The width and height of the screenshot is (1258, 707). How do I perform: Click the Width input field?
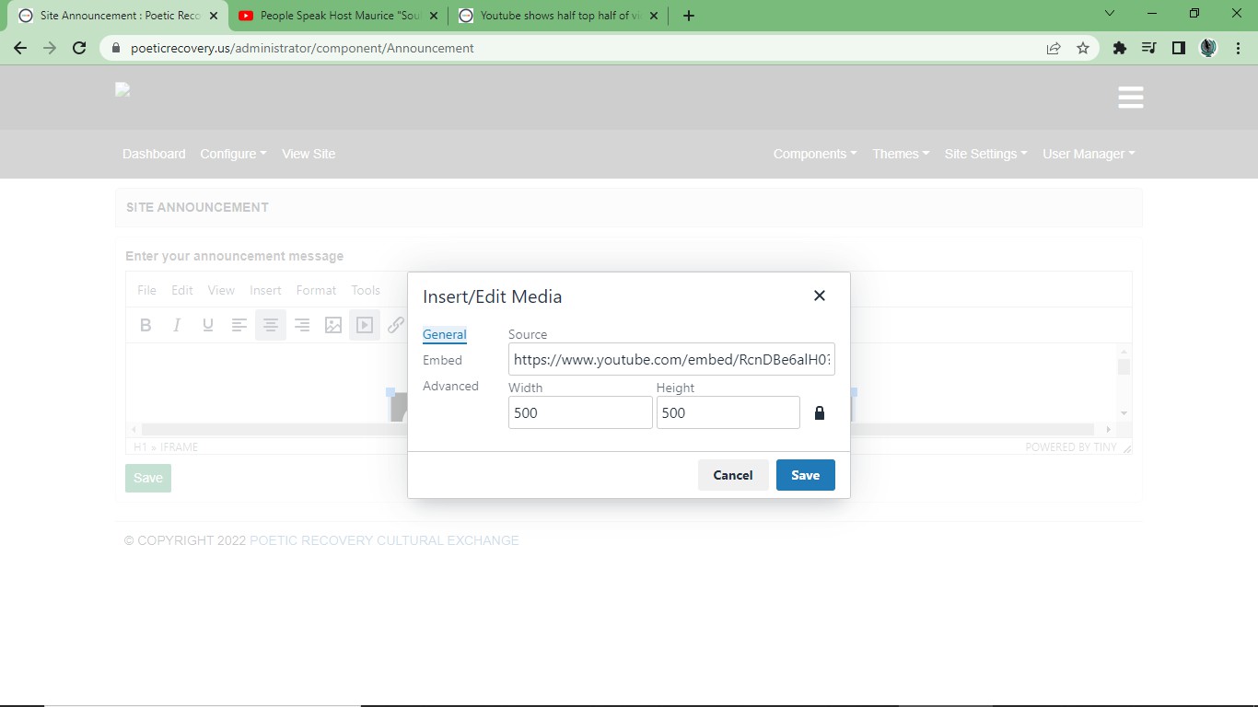579,413
